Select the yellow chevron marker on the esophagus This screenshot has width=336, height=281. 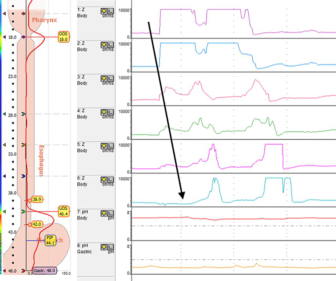click(23, 145)
